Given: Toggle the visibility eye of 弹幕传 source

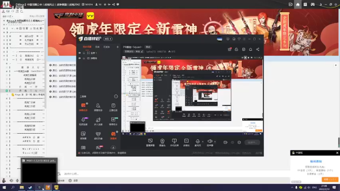Looking at the screenshot, I should coord(79,58).
